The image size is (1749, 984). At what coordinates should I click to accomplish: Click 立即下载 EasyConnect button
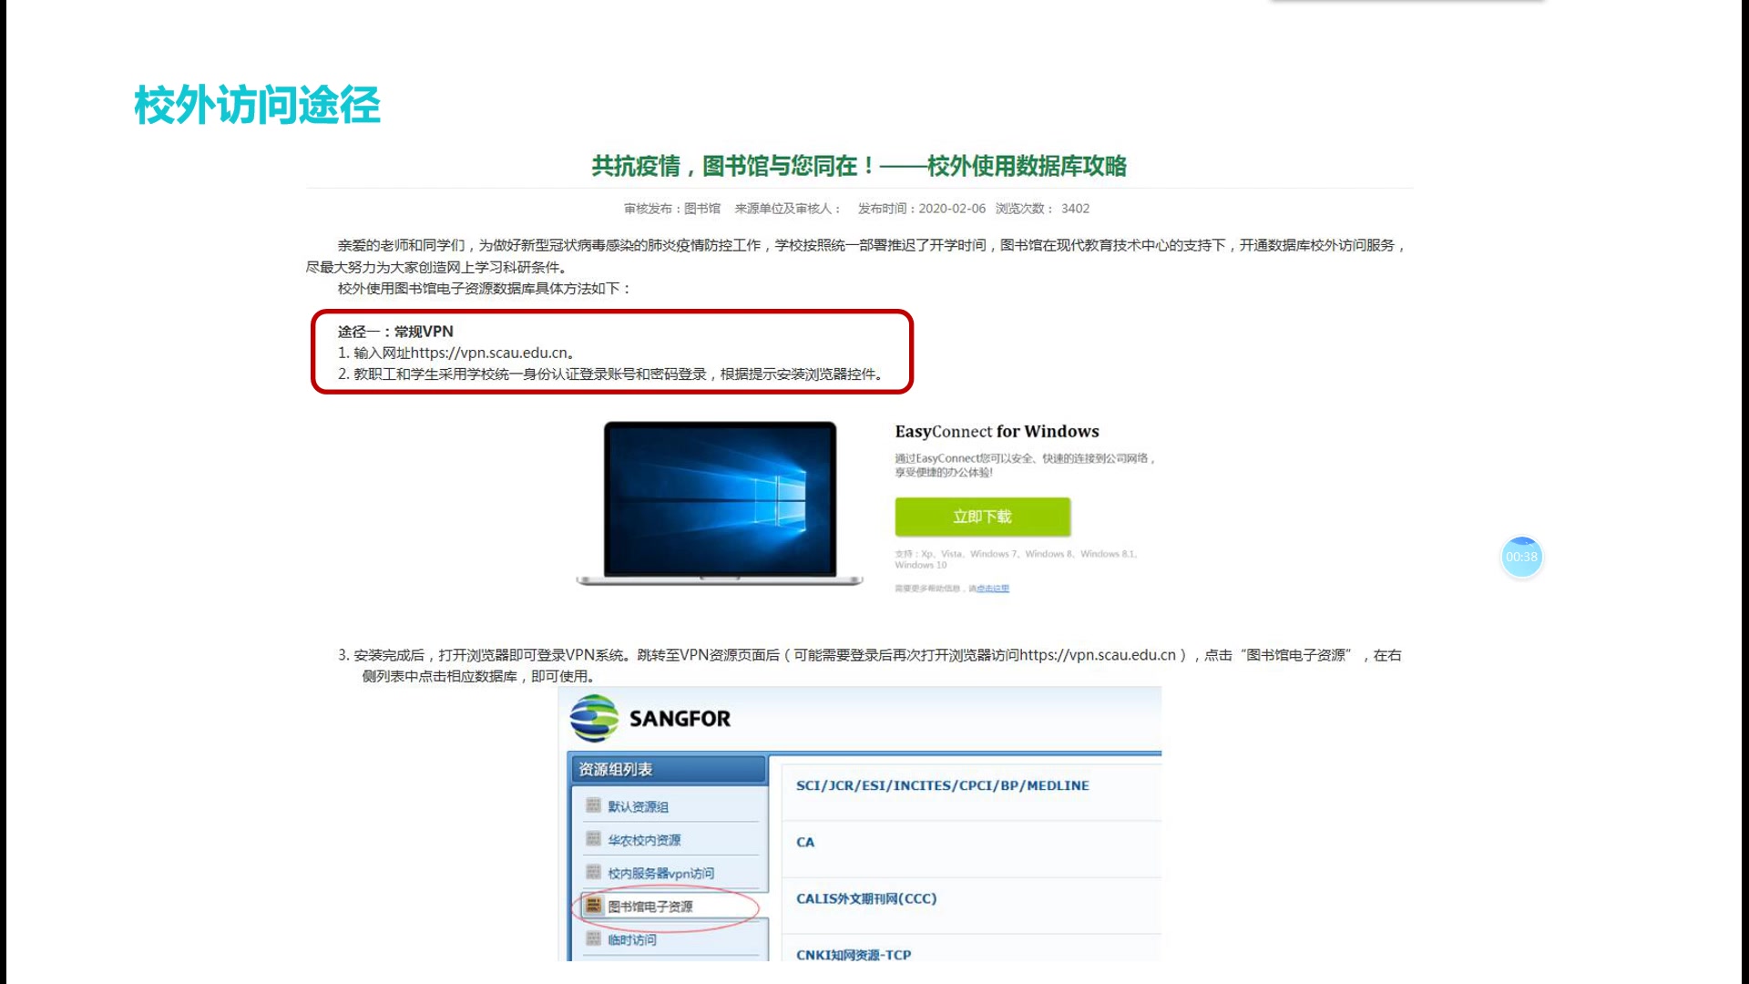click(x=983, y=516)
